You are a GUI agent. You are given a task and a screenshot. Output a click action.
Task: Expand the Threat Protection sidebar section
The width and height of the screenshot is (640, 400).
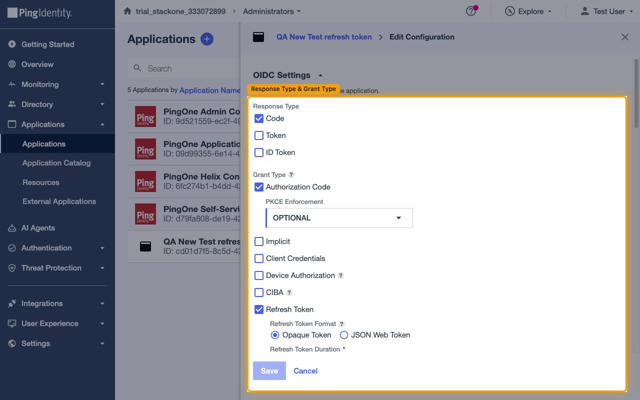pyautogui.click(x=102, y=268)
